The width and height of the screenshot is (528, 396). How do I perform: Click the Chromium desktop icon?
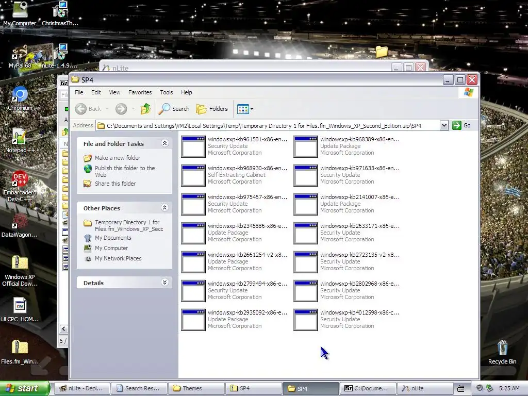click(x=20, y=98)
